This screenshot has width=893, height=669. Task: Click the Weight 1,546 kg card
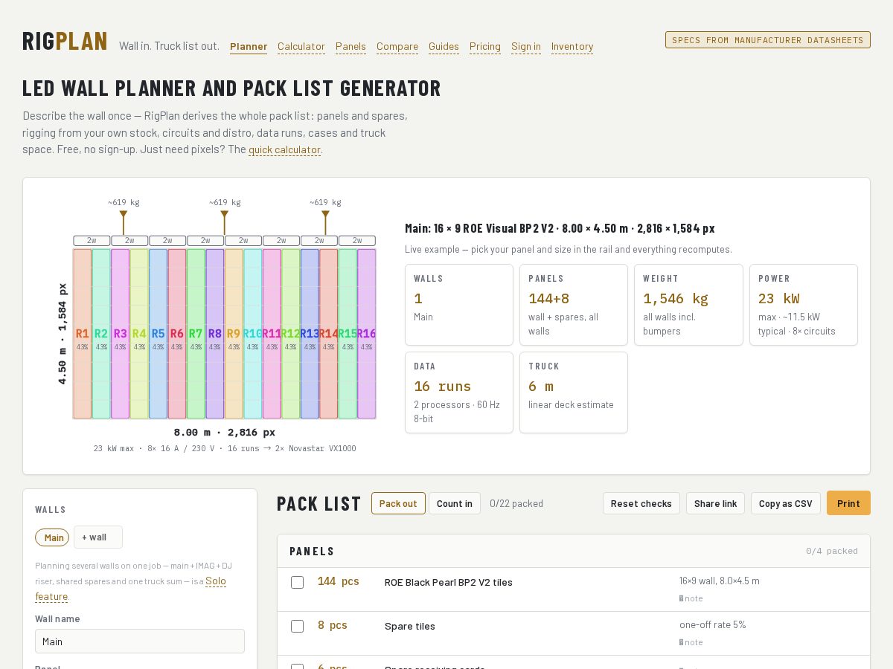point(688,305)
